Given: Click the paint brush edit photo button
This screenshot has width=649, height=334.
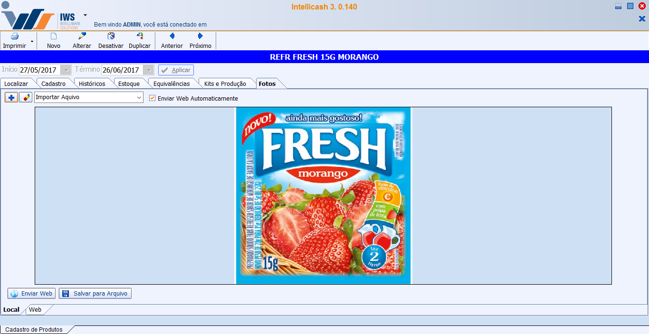Looking at the screenshot, I should coord(26,97).
